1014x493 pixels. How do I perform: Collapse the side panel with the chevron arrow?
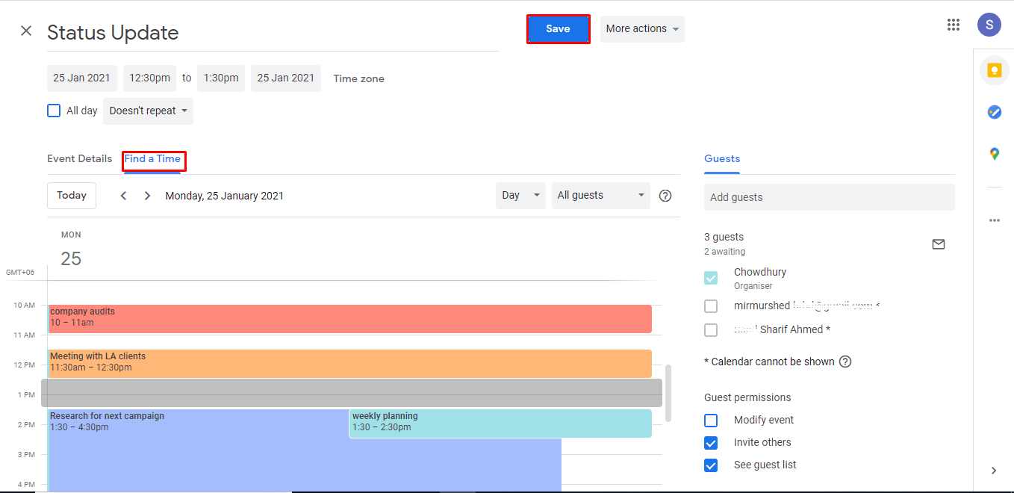(994, 471)
